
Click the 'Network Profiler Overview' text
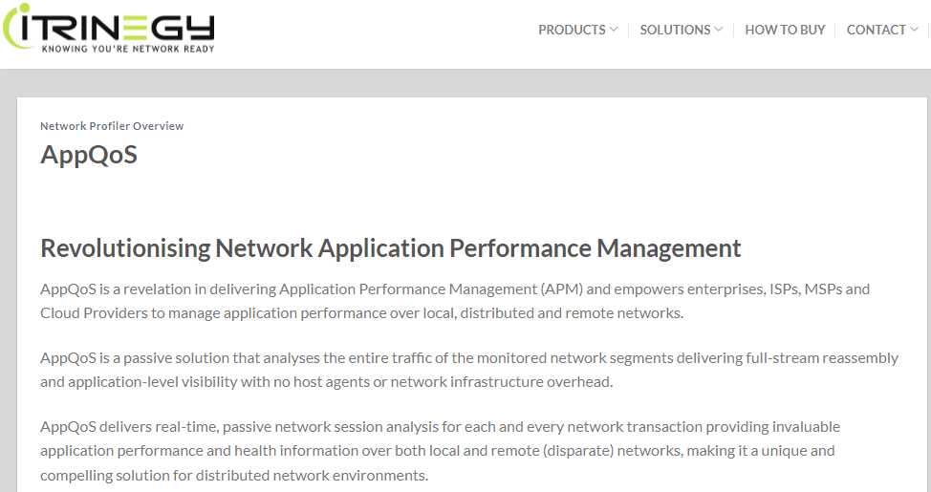(112, 126)
